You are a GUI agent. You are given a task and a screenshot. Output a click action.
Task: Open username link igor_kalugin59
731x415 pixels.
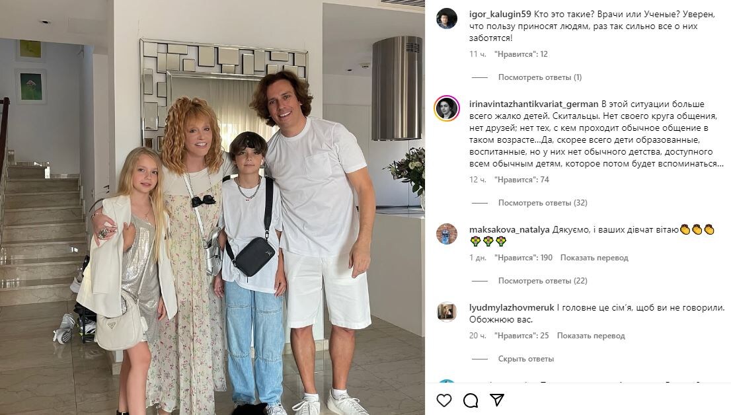pos(500,15)
